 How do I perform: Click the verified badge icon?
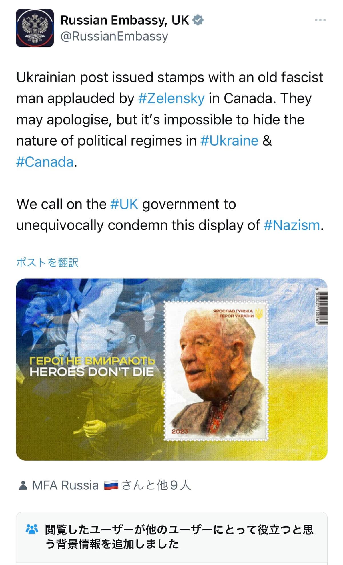(x=198, y=20)
